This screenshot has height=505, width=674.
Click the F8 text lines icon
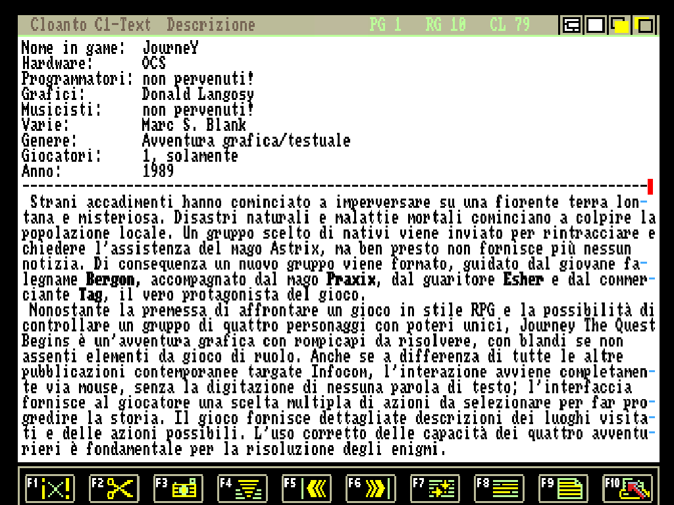pyautogui.click(x=499, y=489)
